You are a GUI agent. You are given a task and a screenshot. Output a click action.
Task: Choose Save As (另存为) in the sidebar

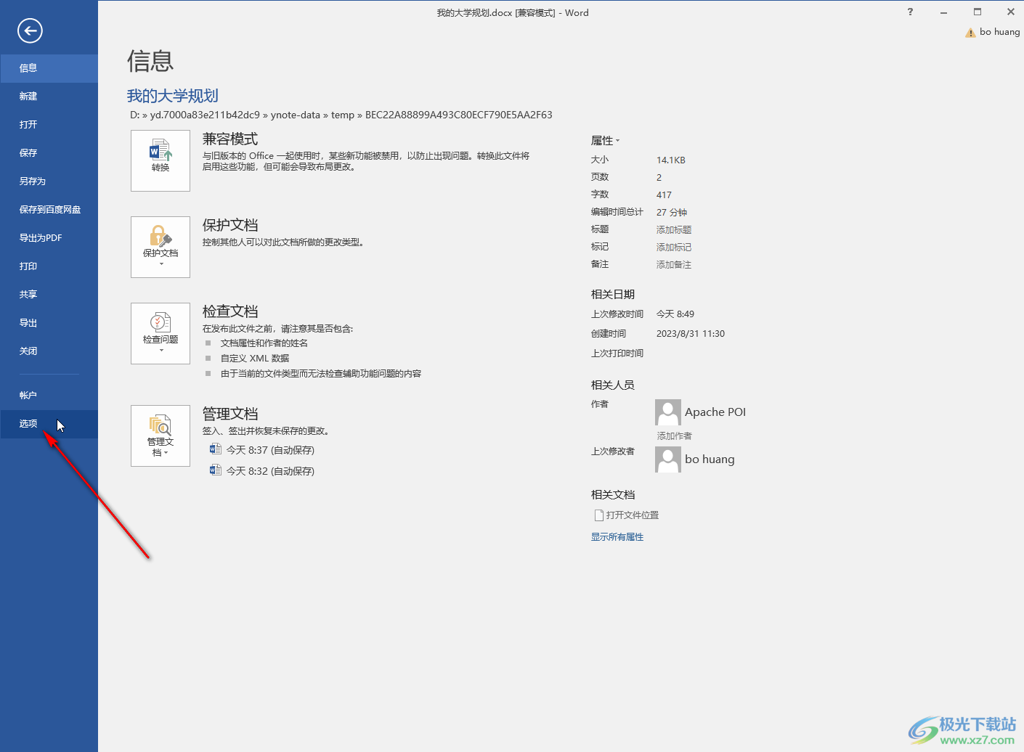(x=49, y=181)
